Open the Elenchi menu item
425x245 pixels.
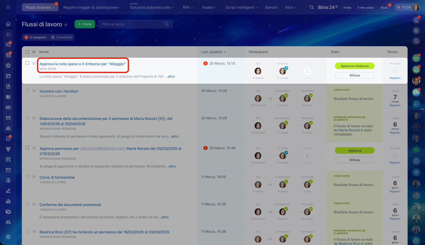pyautogui.click(x=271, y=7)
